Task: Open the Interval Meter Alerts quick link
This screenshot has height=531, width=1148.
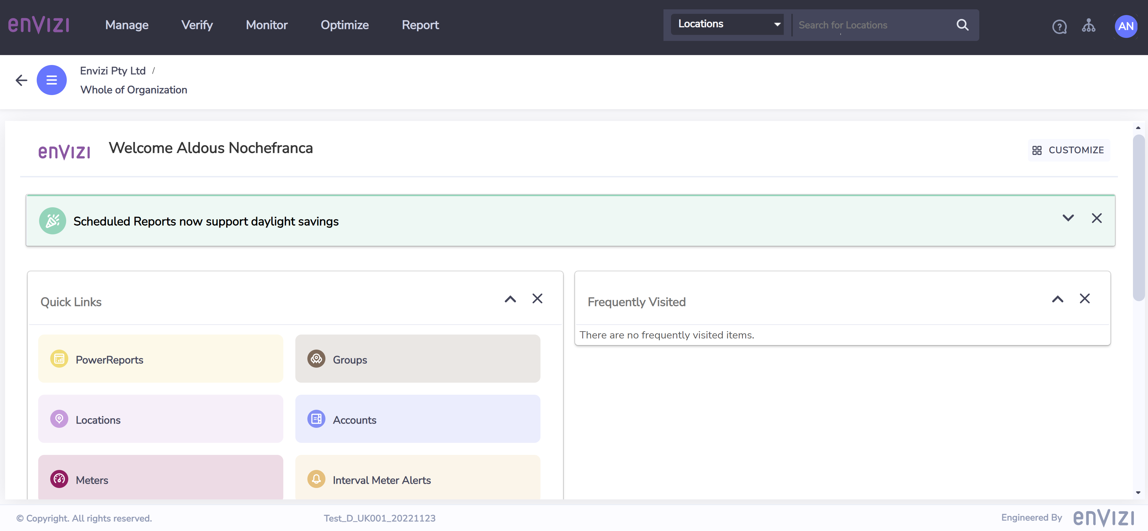Action: (417, 477)
